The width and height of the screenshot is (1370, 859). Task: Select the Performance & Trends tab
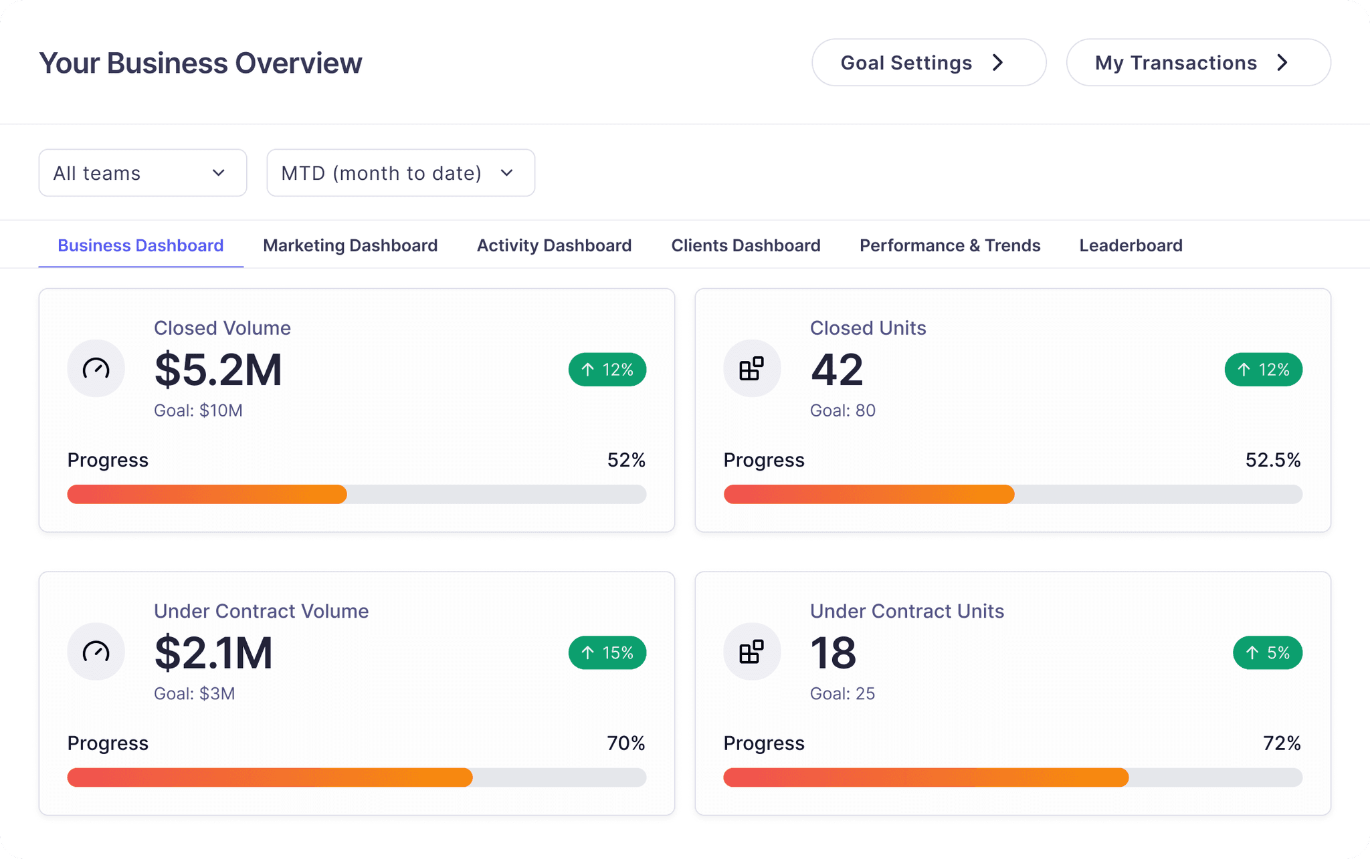click(949, 245)
